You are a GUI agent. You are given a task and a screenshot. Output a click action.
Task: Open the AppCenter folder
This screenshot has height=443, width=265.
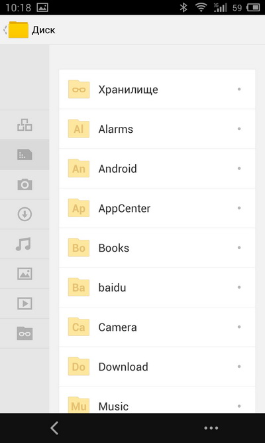tap(157, 209)
